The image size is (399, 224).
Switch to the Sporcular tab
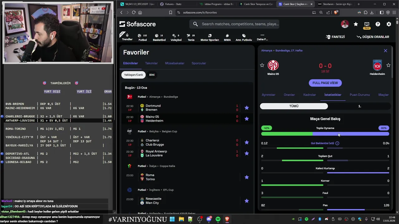pyautogui.click(x=199, y=63)
